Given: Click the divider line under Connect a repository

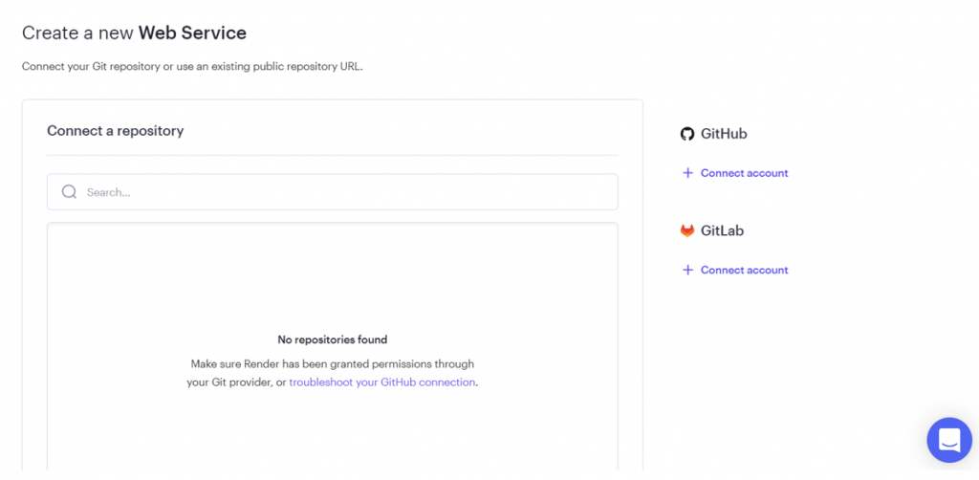Looking at the screenshot, I should 332,155.
